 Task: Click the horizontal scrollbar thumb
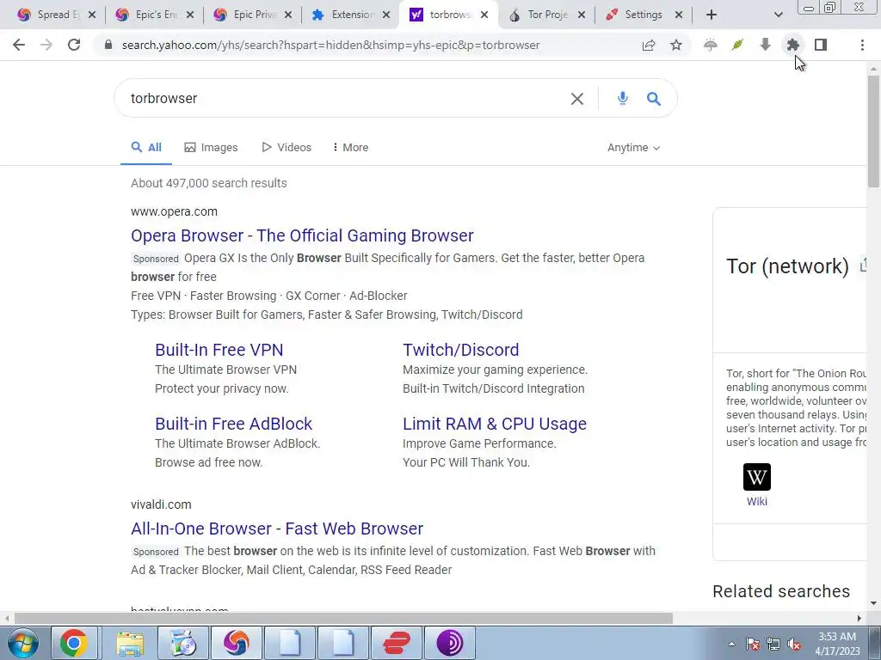tap(343, 619)
